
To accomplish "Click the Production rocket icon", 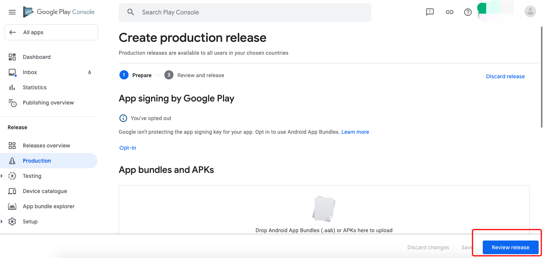I will point(12,161).
